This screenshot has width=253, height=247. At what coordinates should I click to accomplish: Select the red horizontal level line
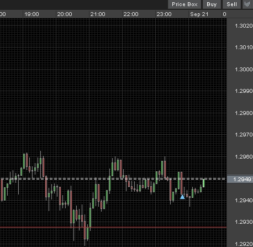pyautogui.click(x=113, y=227)
